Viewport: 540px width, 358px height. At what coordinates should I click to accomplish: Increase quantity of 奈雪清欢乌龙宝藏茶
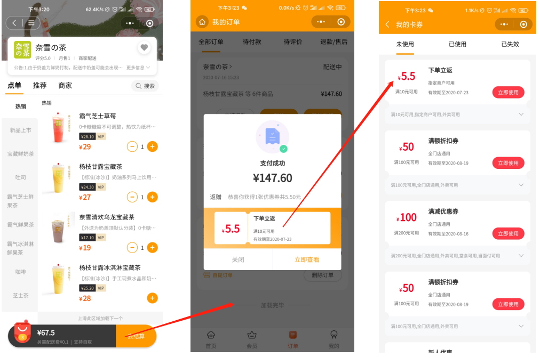point(152,248)
